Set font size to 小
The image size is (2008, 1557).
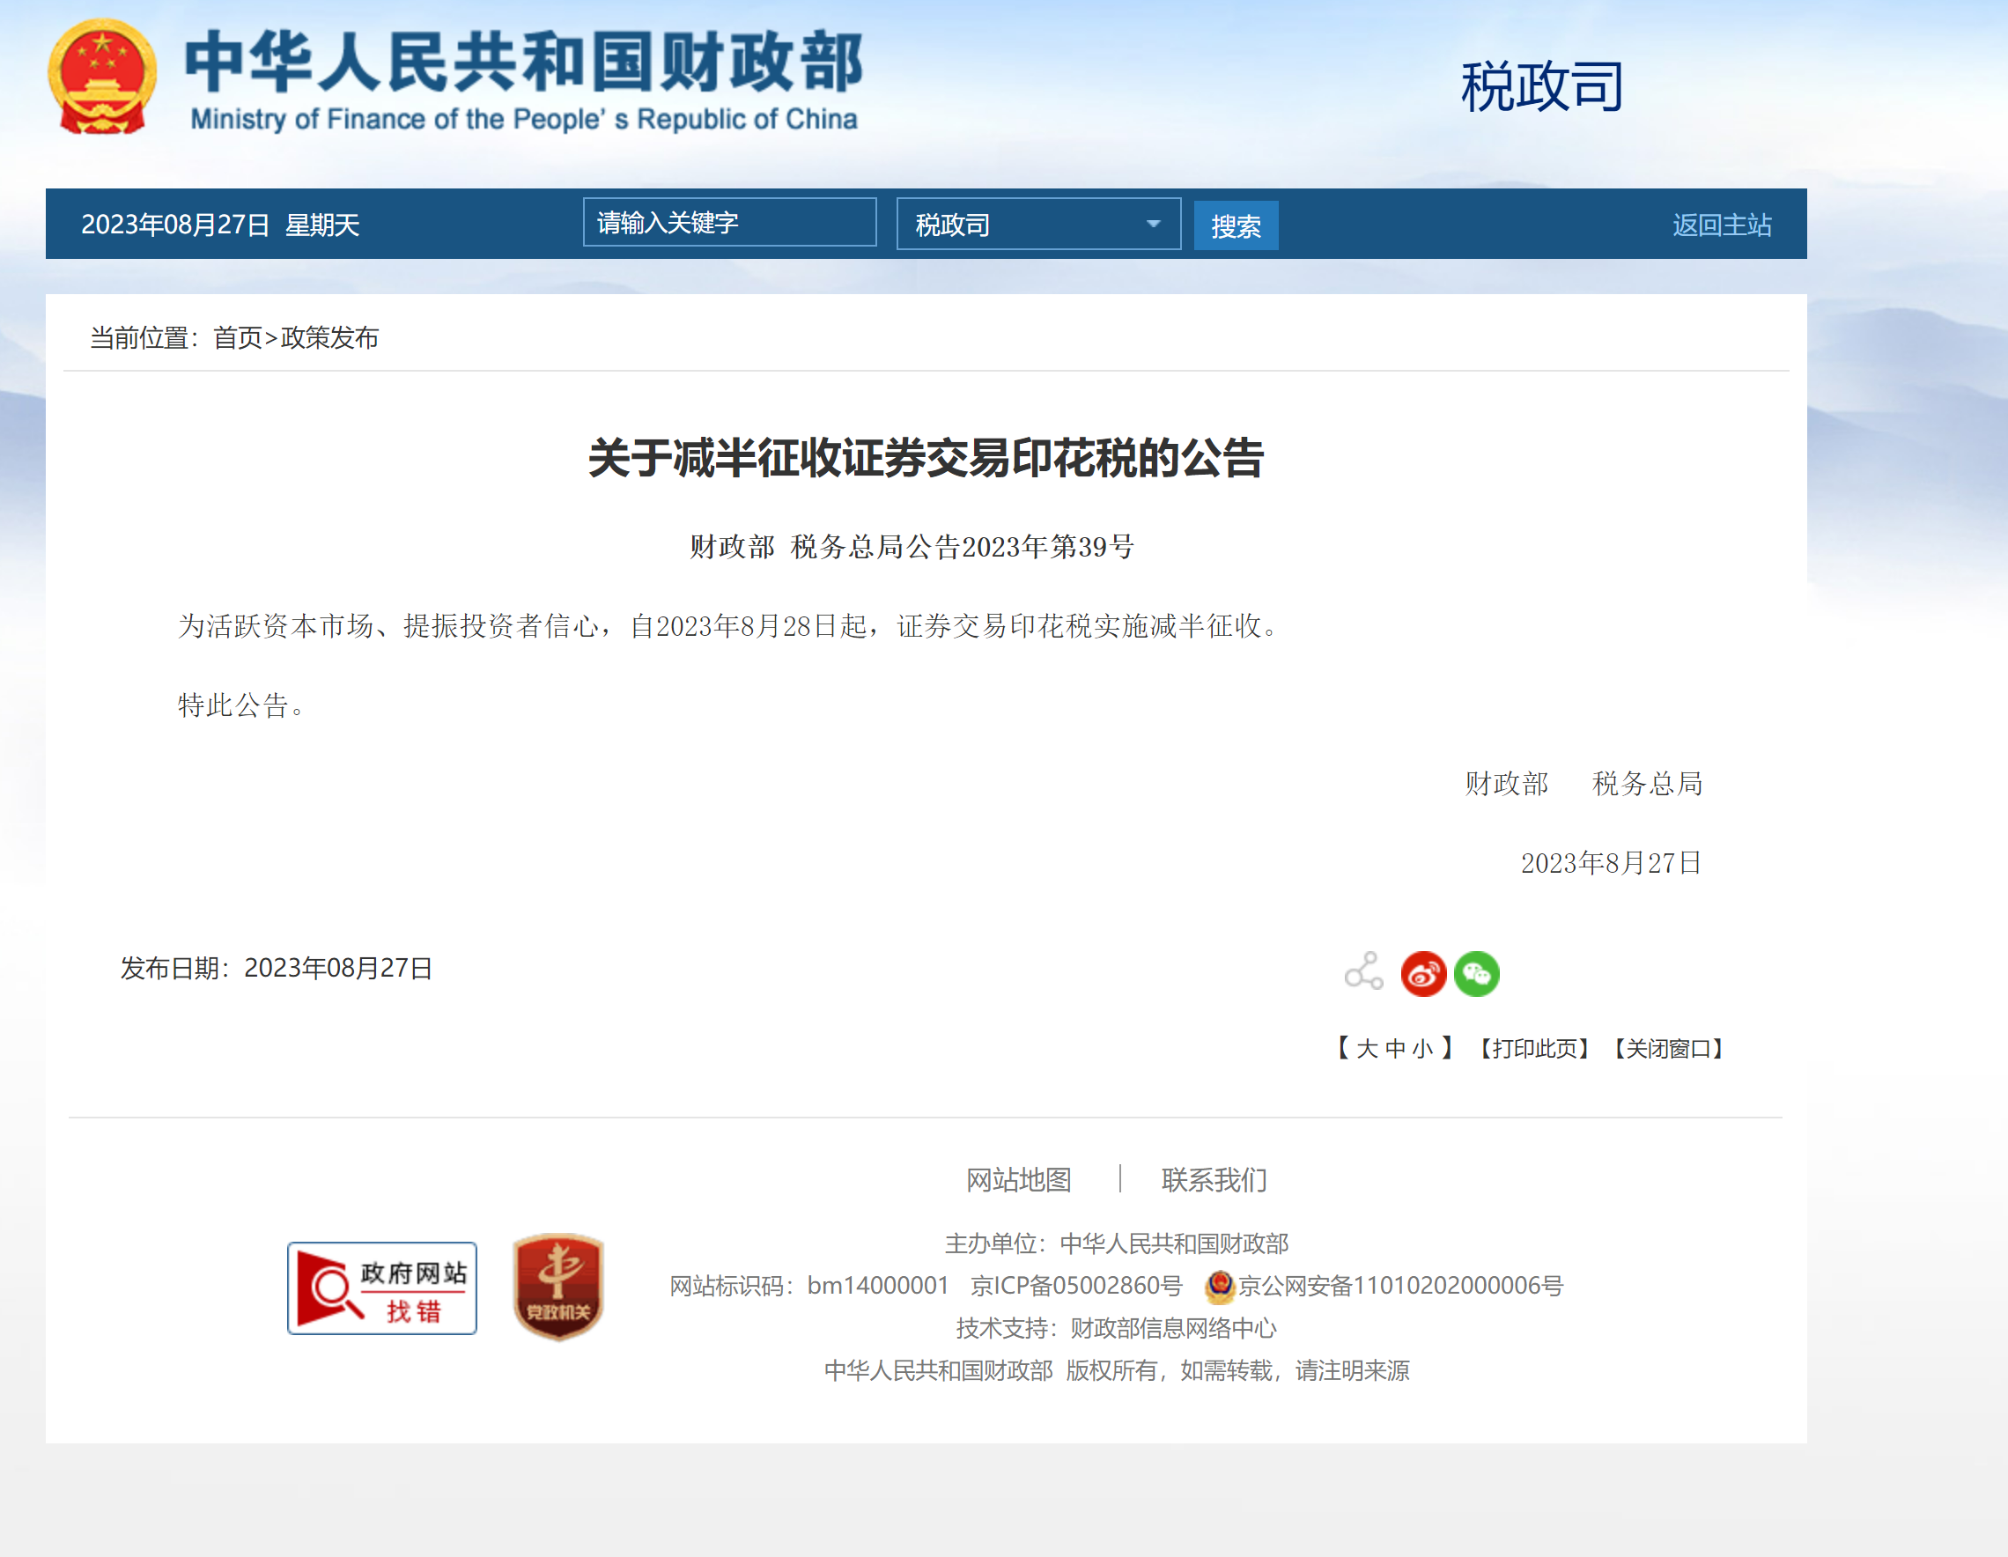click(x=1422, y=1049)
